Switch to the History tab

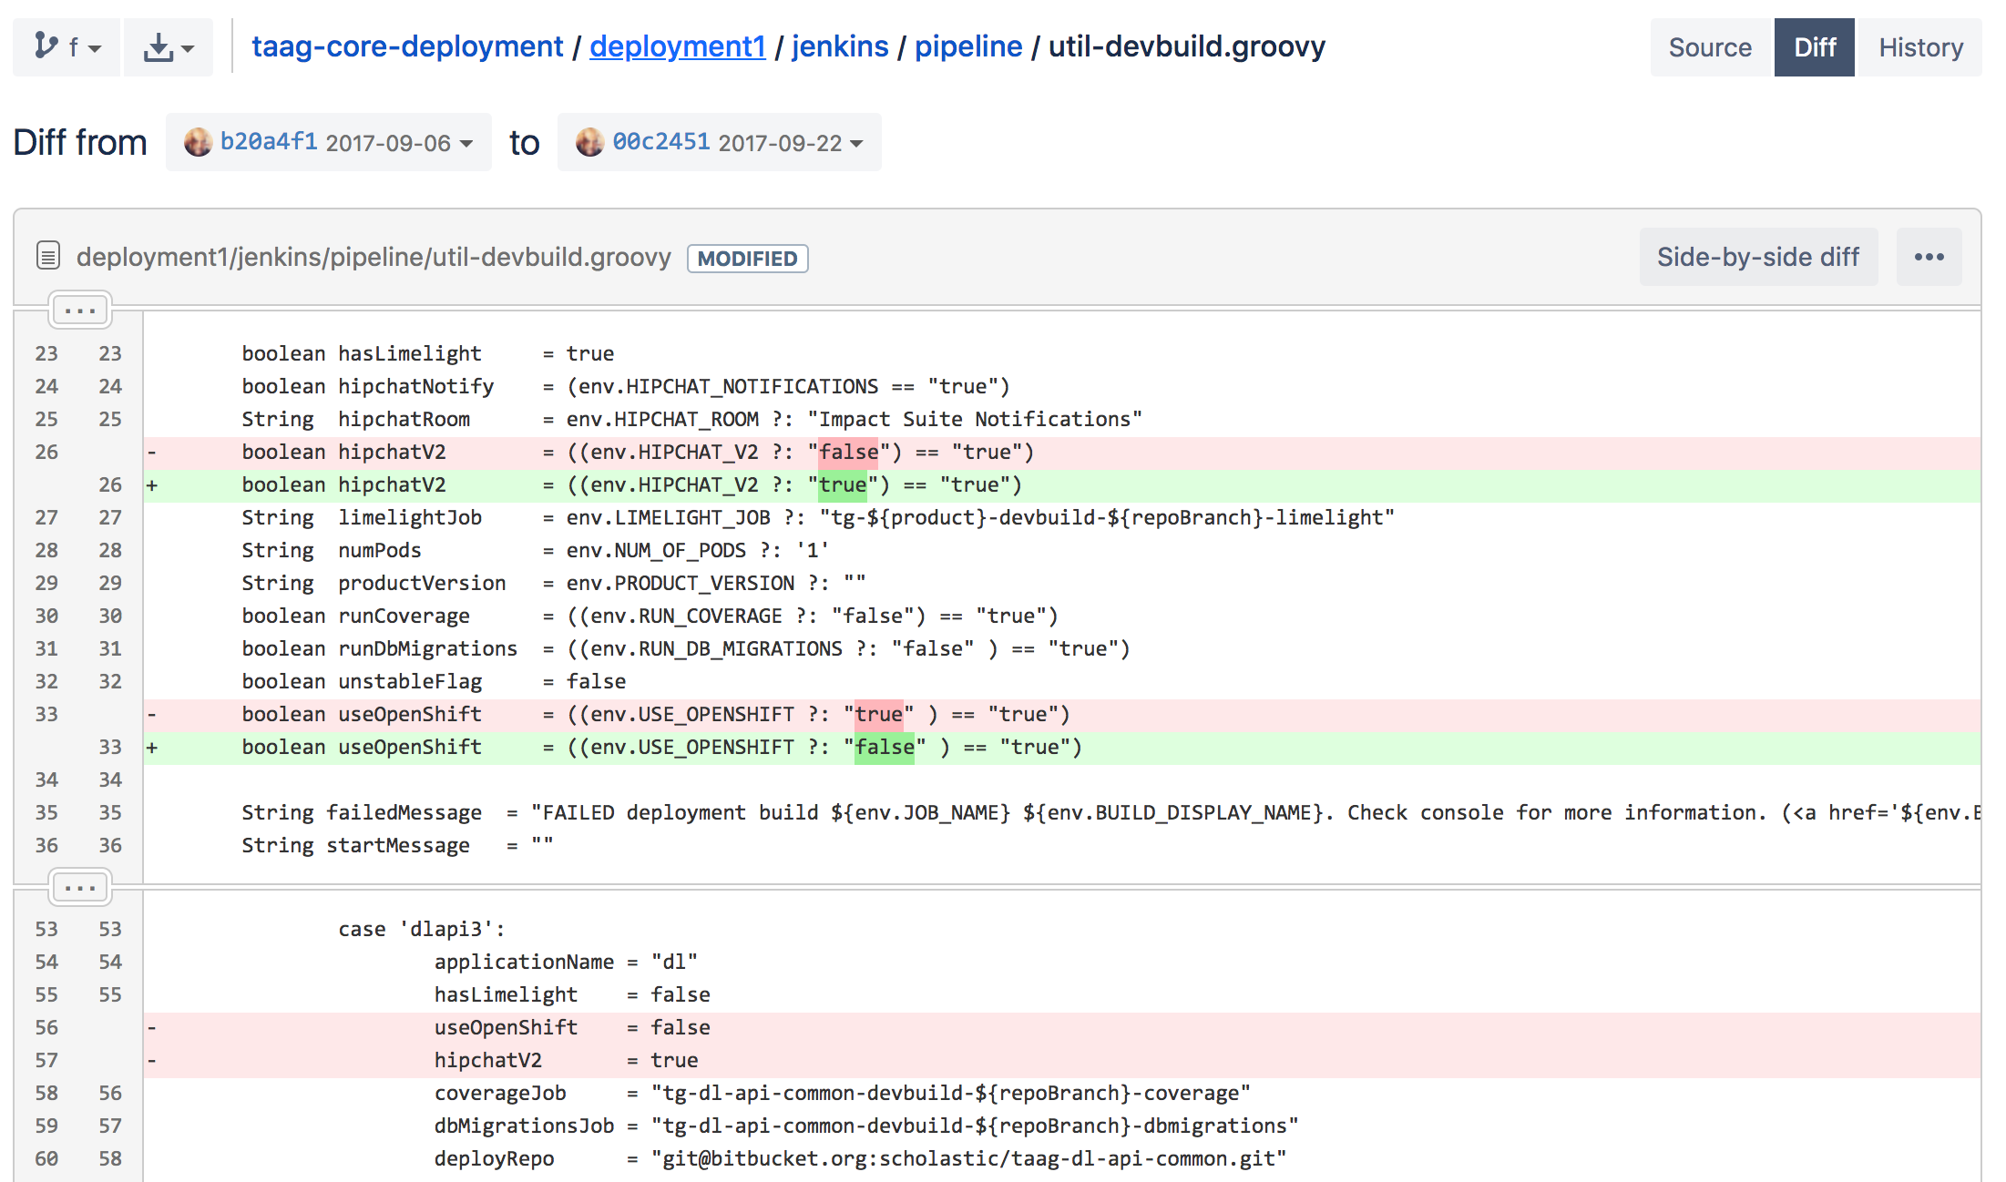coord(1920,47)
